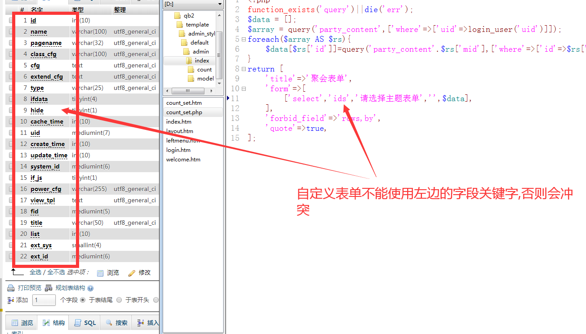The width and height of the screenshot is (586, 334).
Task: Click the browse table icon beside 选中项
Action: 100,273
